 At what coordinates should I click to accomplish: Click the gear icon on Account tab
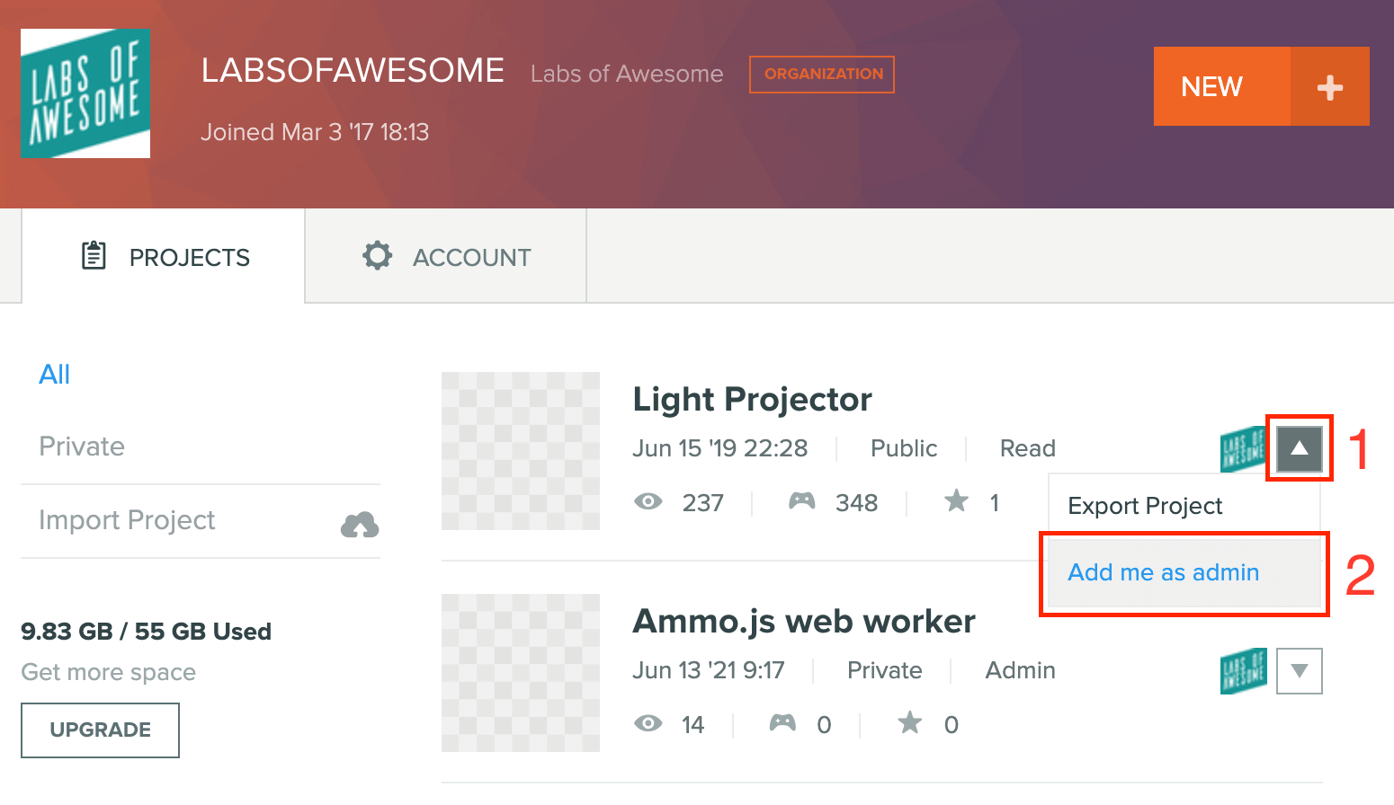[x=378, y=256]
